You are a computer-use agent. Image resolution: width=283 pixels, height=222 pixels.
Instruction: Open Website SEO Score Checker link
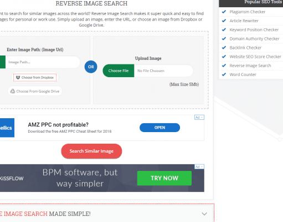point(255,57)
